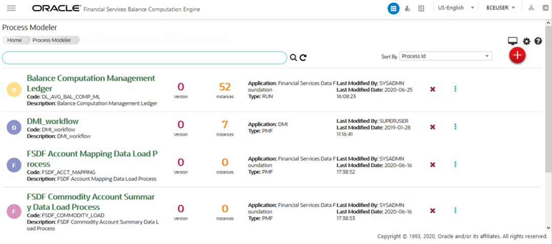The width and height of the screenshot is (552, 244).
Task: Open Balance Computation Management Ledger process
Action: pyautogui.click(x=91, y=83)
